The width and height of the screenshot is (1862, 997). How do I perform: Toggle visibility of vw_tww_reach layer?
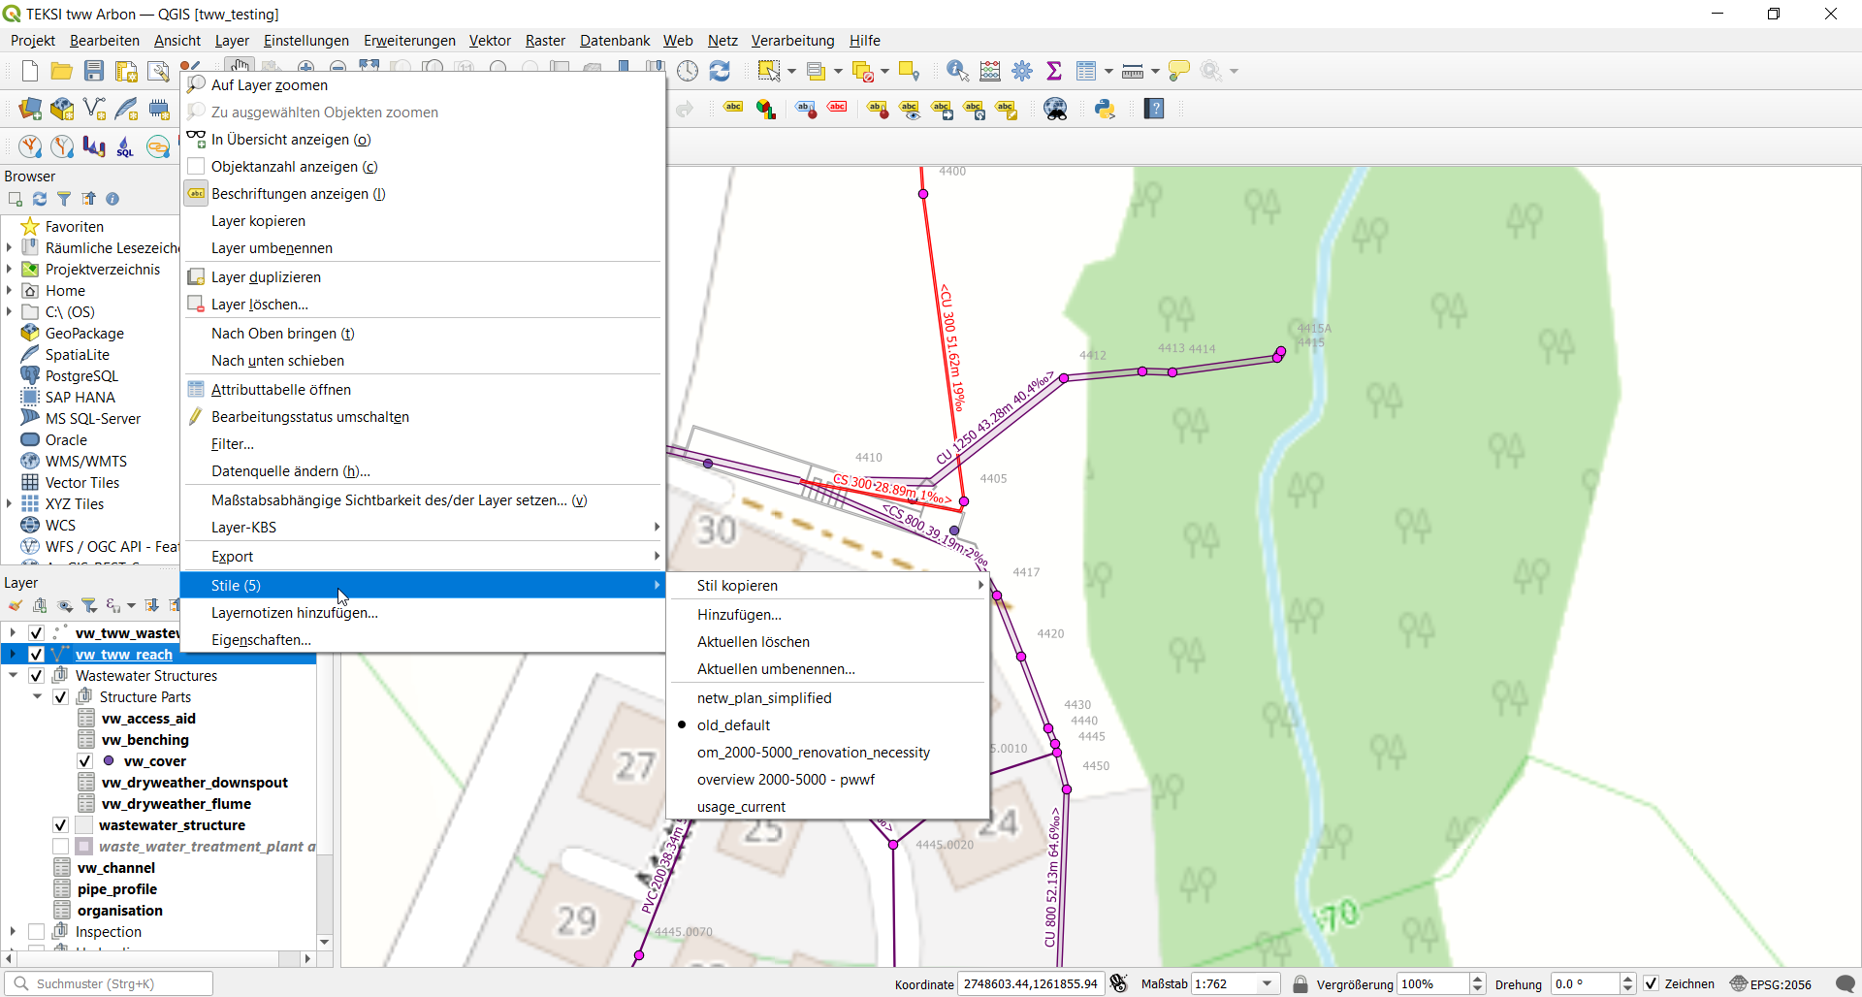[36, 655]
